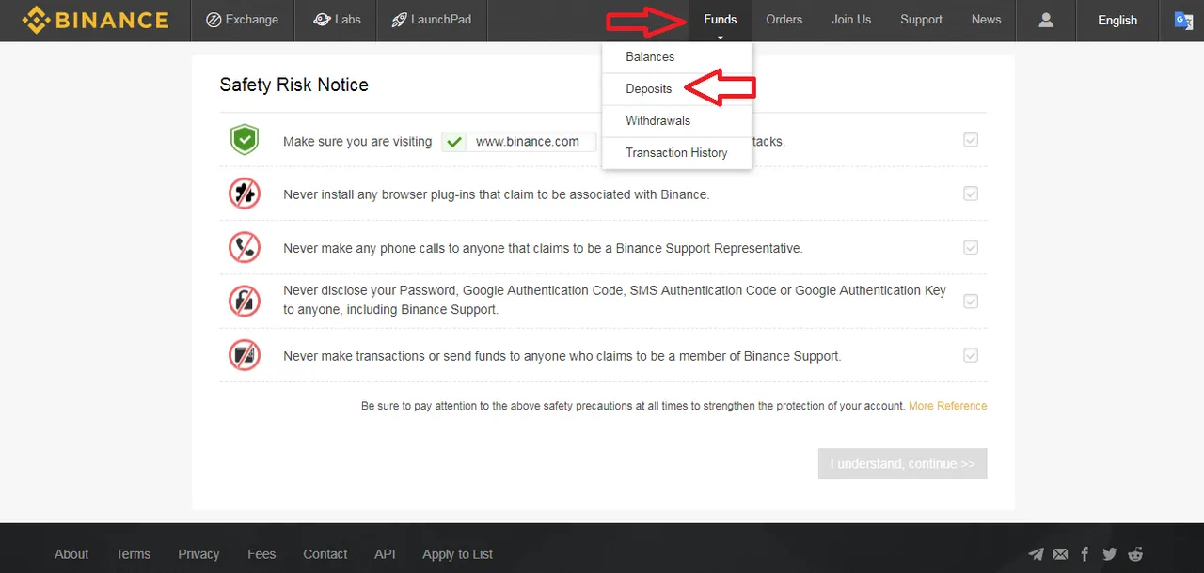
Task: Click the email envelope icon in footer
Action: pyautogui.click(x=1060, y=554)
